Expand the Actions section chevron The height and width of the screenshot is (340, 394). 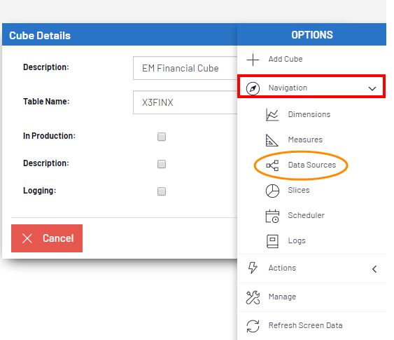pos(374,269)
